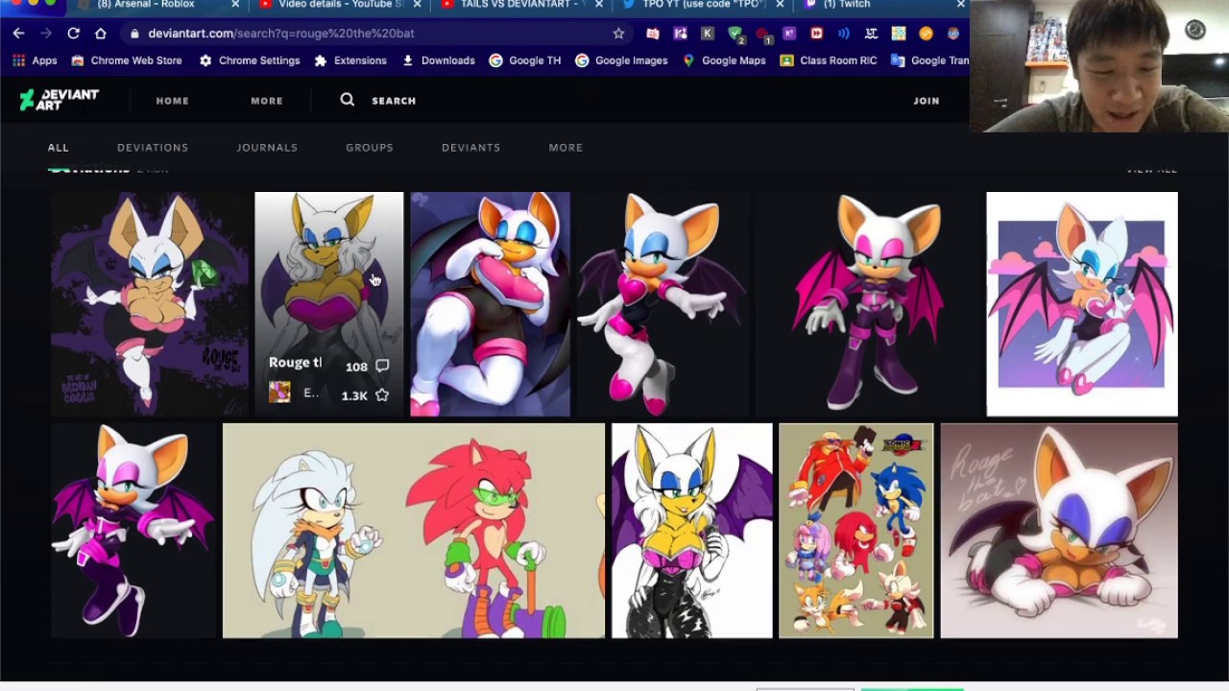The image size is (1229, 691).
Task: Click the favourite star beside 1.3K
Action: (382, 394)
